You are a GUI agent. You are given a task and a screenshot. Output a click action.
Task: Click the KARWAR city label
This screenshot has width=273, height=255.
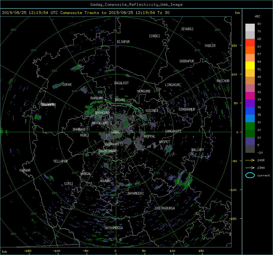[x=25, y=170]
